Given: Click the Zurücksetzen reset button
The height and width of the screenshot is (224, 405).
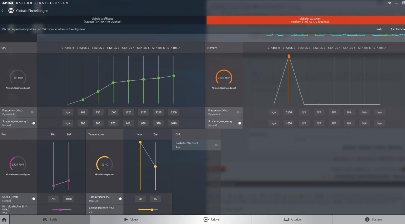Looking at the screenshot, I should 398,29.
